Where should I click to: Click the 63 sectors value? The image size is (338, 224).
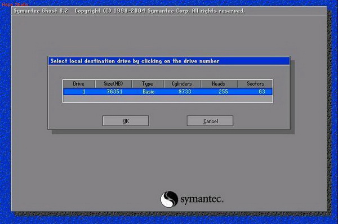click(x=262, y=92)
